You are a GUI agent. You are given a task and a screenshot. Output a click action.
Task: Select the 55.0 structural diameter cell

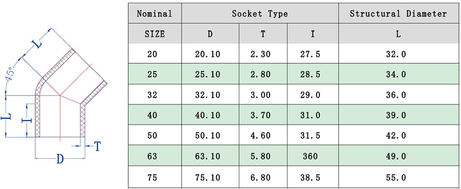tap(398, 177)
